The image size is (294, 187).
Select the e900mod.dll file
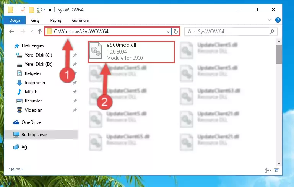[131, 52]
